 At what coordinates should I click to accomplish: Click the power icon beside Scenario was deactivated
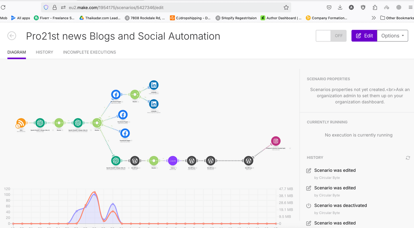309,206
